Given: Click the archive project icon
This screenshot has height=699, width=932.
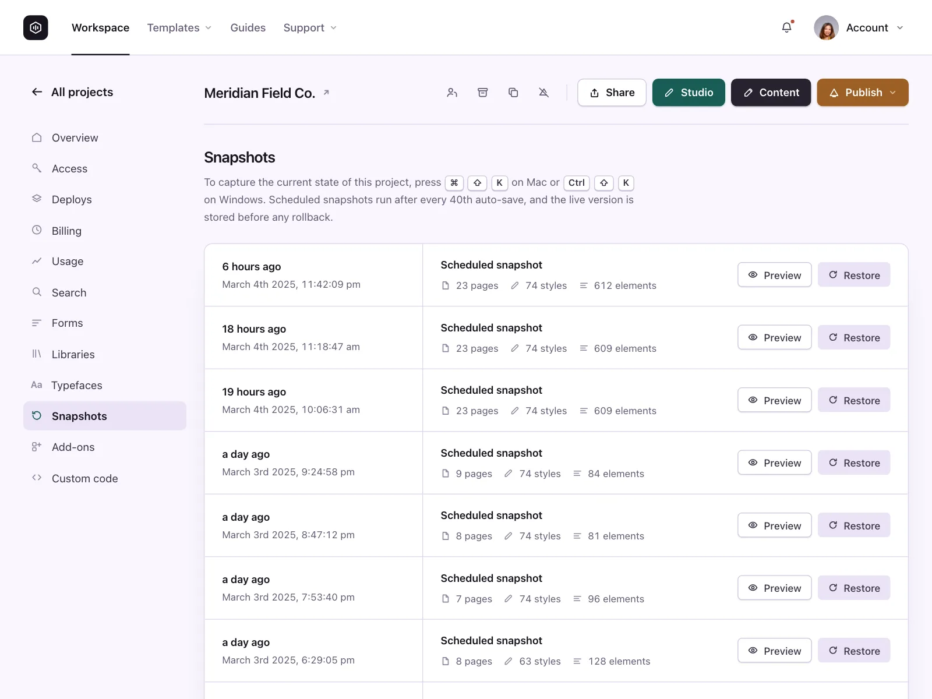Looking at the screenshot, I should [x=483, y=93].
